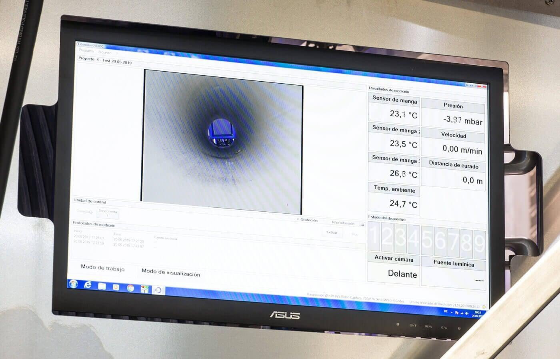Click the small icon beside Reproducción
Screen dimensions: 560x359
[362, 225]
